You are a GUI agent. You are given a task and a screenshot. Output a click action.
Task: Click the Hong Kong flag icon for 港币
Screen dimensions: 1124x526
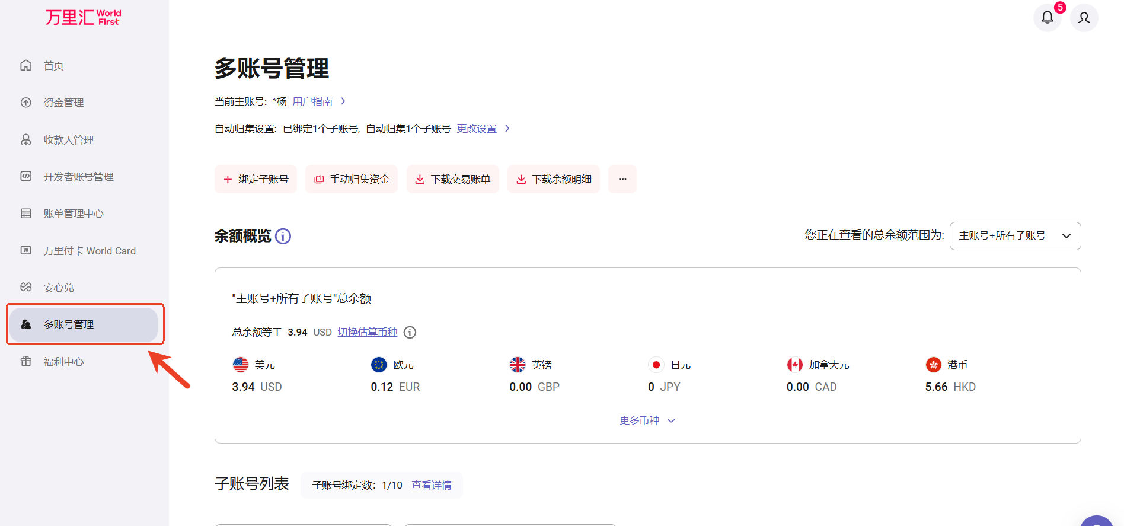point(933,365)
